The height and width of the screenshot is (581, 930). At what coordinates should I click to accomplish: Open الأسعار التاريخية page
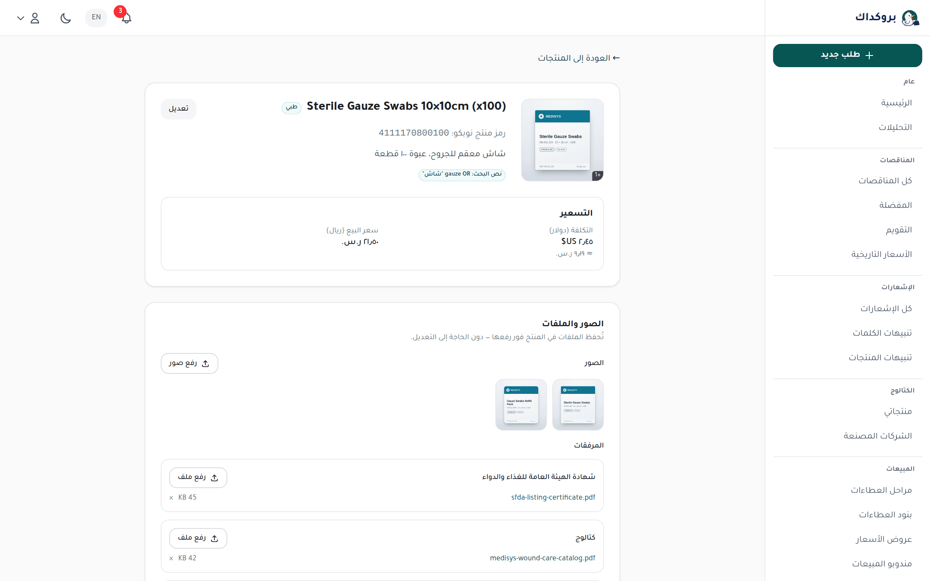tap(882, 254)
